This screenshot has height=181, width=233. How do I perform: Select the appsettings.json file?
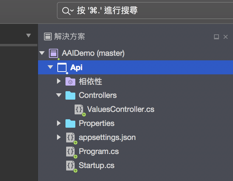[x=107, y=138]
